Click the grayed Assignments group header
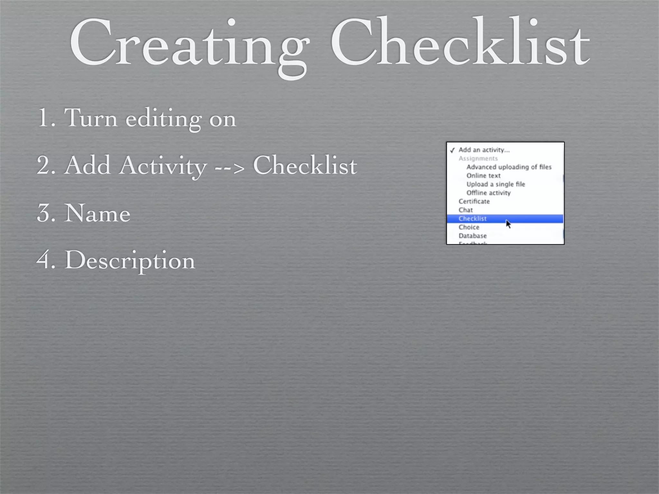The height and width of the screenshot is (494, 659). pos(478,159)
